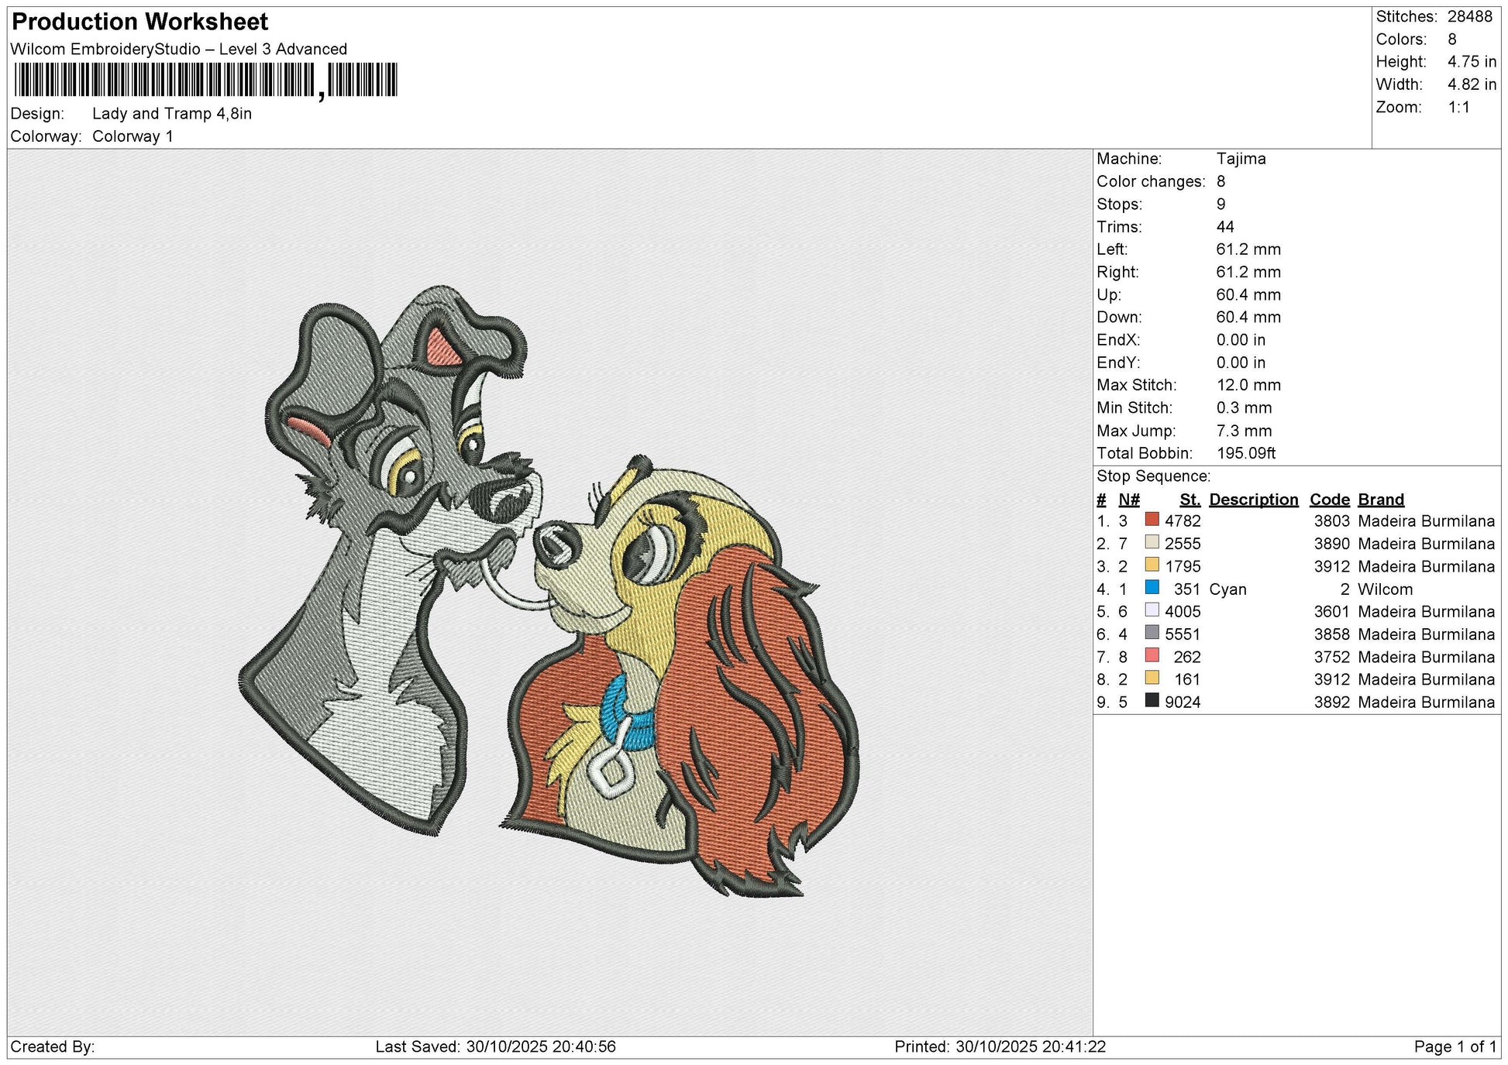Click the Stops value "9"
The image size is (1508, 1065).
click(x=1221, y=204)
